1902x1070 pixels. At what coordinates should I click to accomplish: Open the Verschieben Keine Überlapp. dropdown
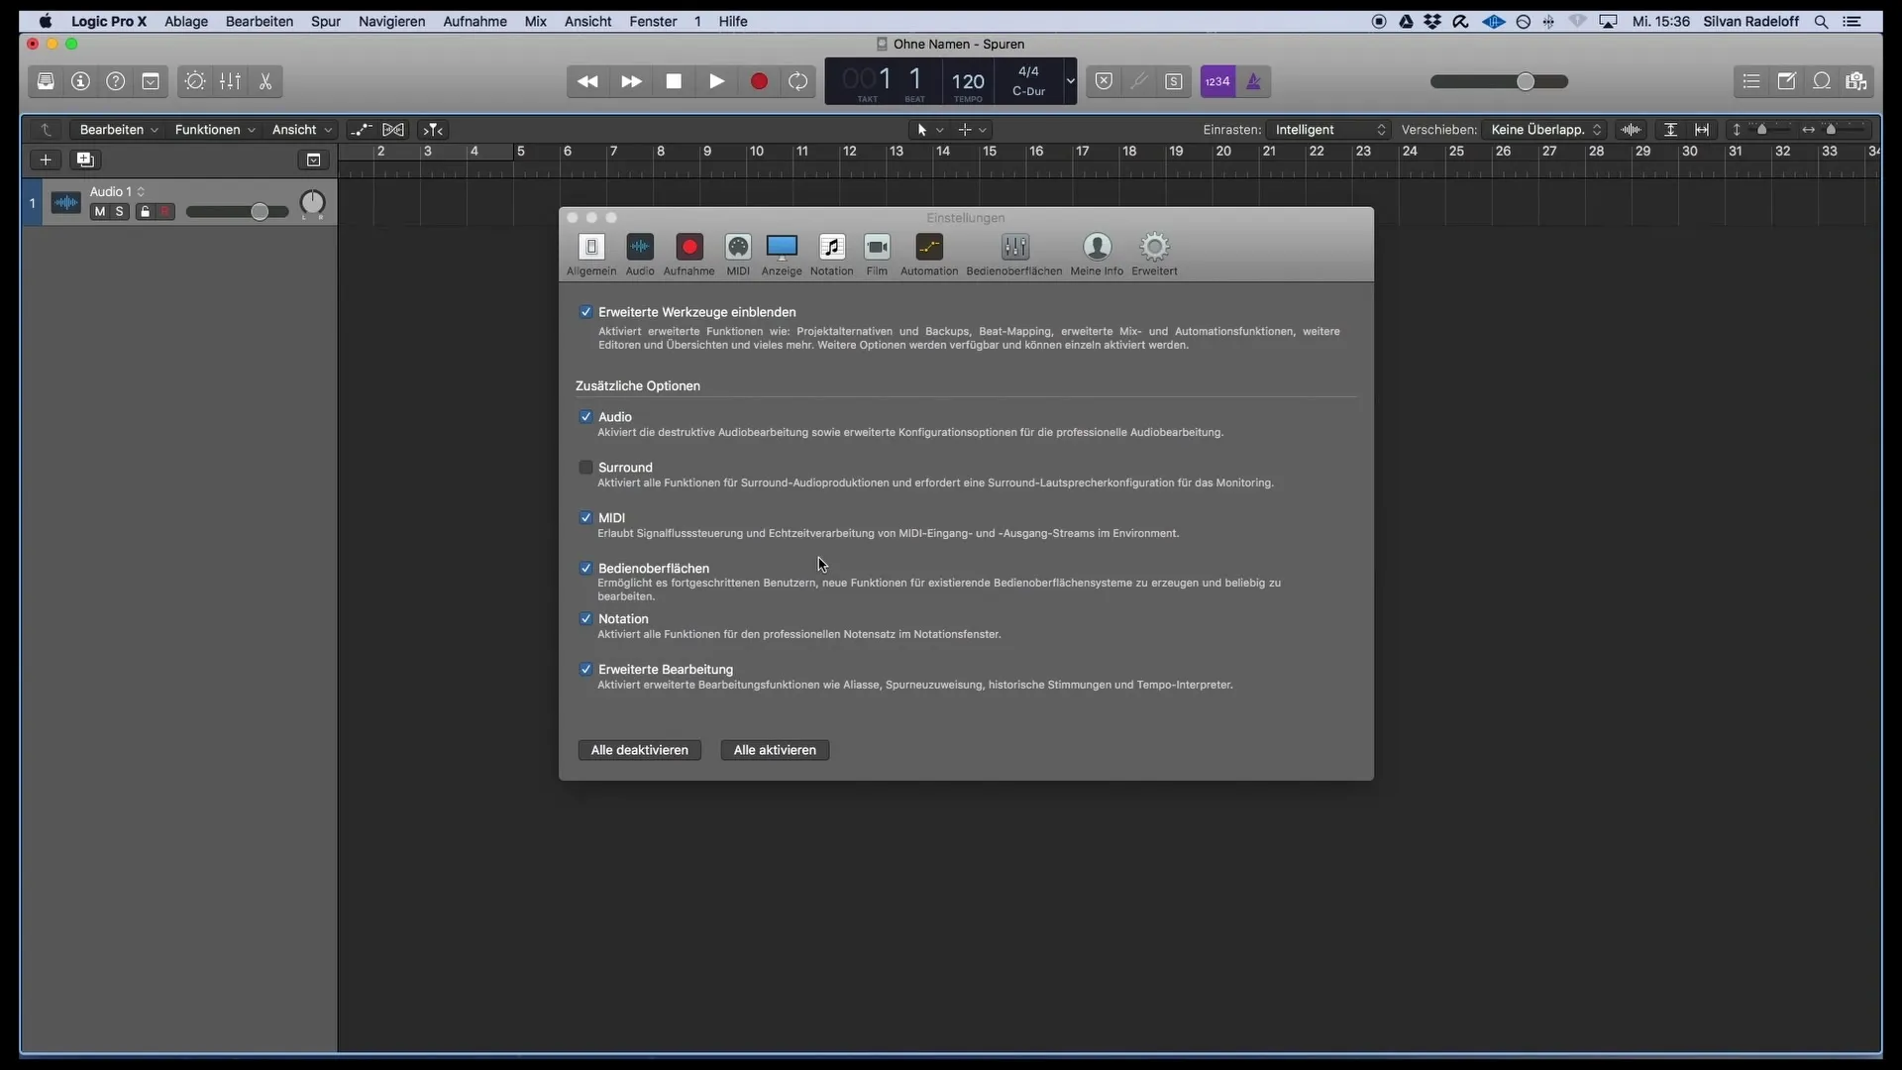pyautogui.click(x=1545, y=130)
